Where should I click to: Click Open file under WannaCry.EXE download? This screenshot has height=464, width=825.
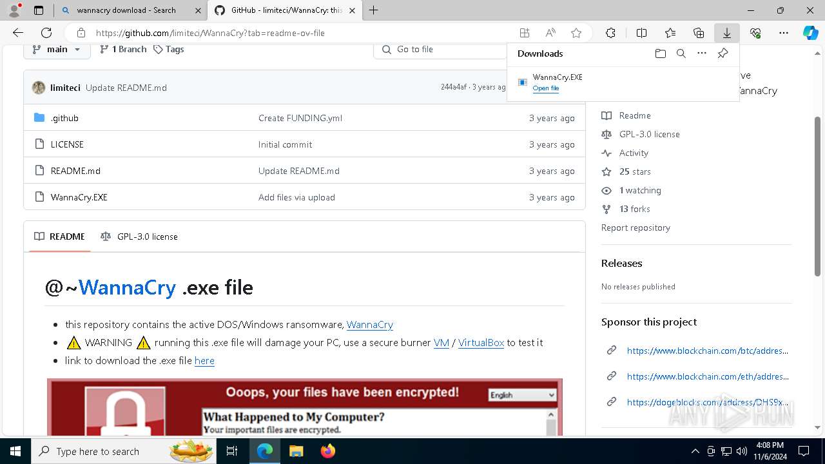point(546,88)
